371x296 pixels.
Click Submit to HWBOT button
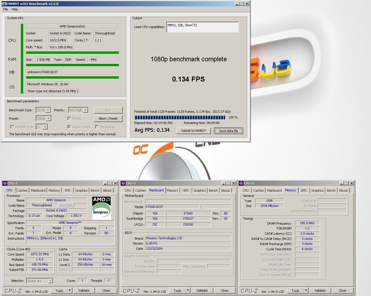(x=194, y=131)
